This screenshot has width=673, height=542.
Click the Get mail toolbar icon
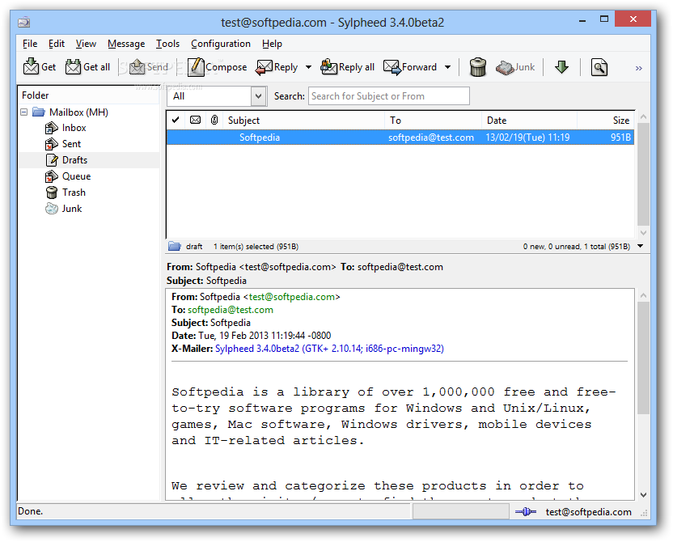tap(31, 67)
